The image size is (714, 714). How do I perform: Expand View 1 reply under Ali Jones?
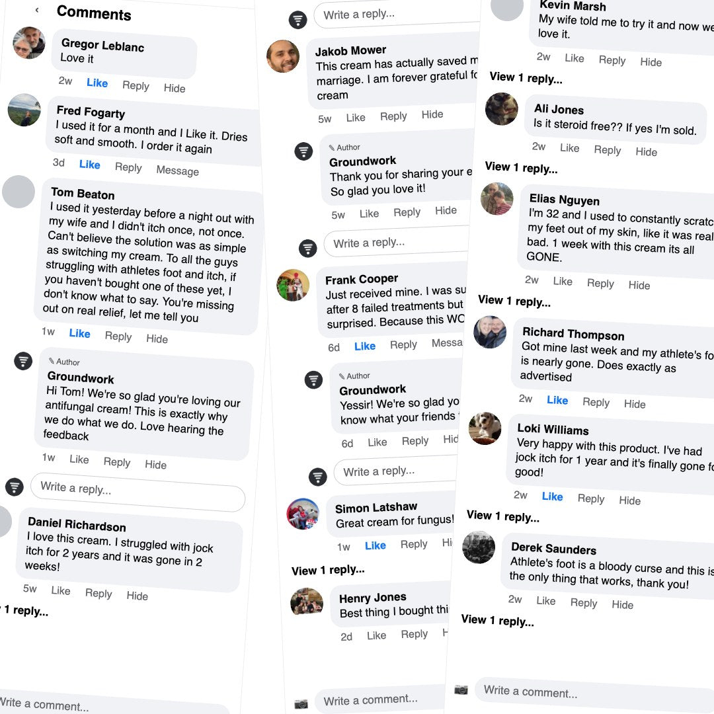[x=521, y=167]
